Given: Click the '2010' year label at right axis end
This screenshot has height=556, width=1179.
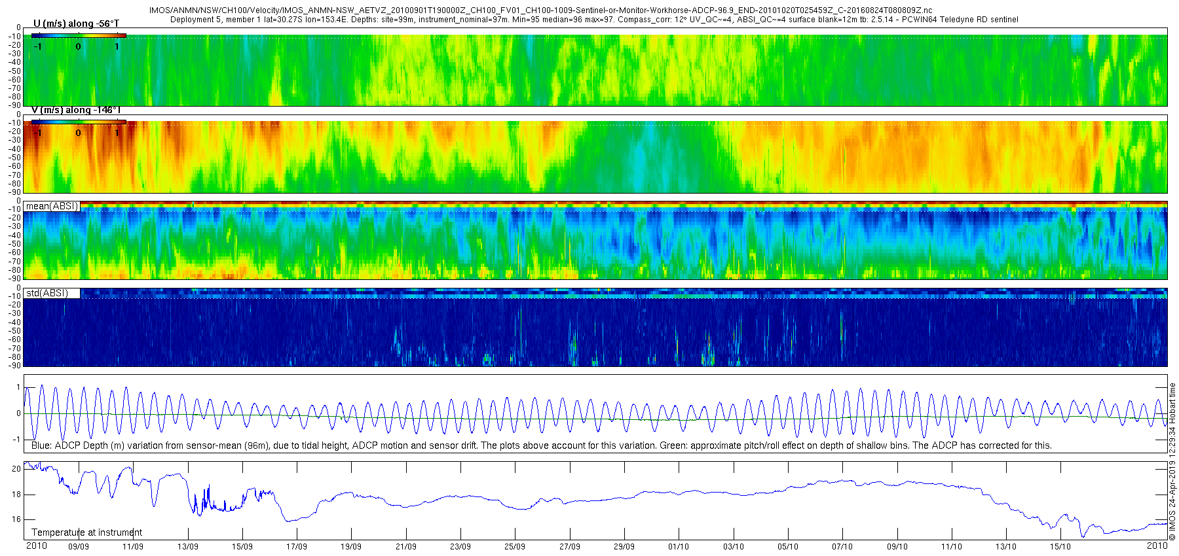Looking at the screenshot, I should click(1157, 546).
